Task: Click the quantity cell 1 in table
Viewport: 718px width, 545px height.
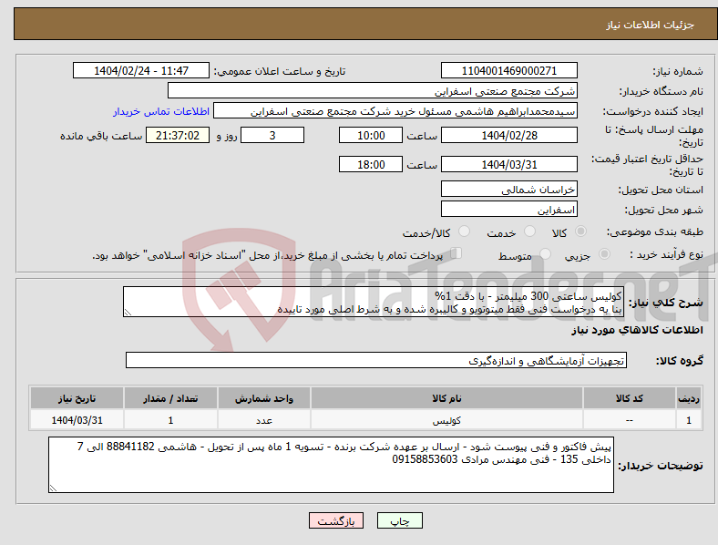Action: (x=170, y=420)
